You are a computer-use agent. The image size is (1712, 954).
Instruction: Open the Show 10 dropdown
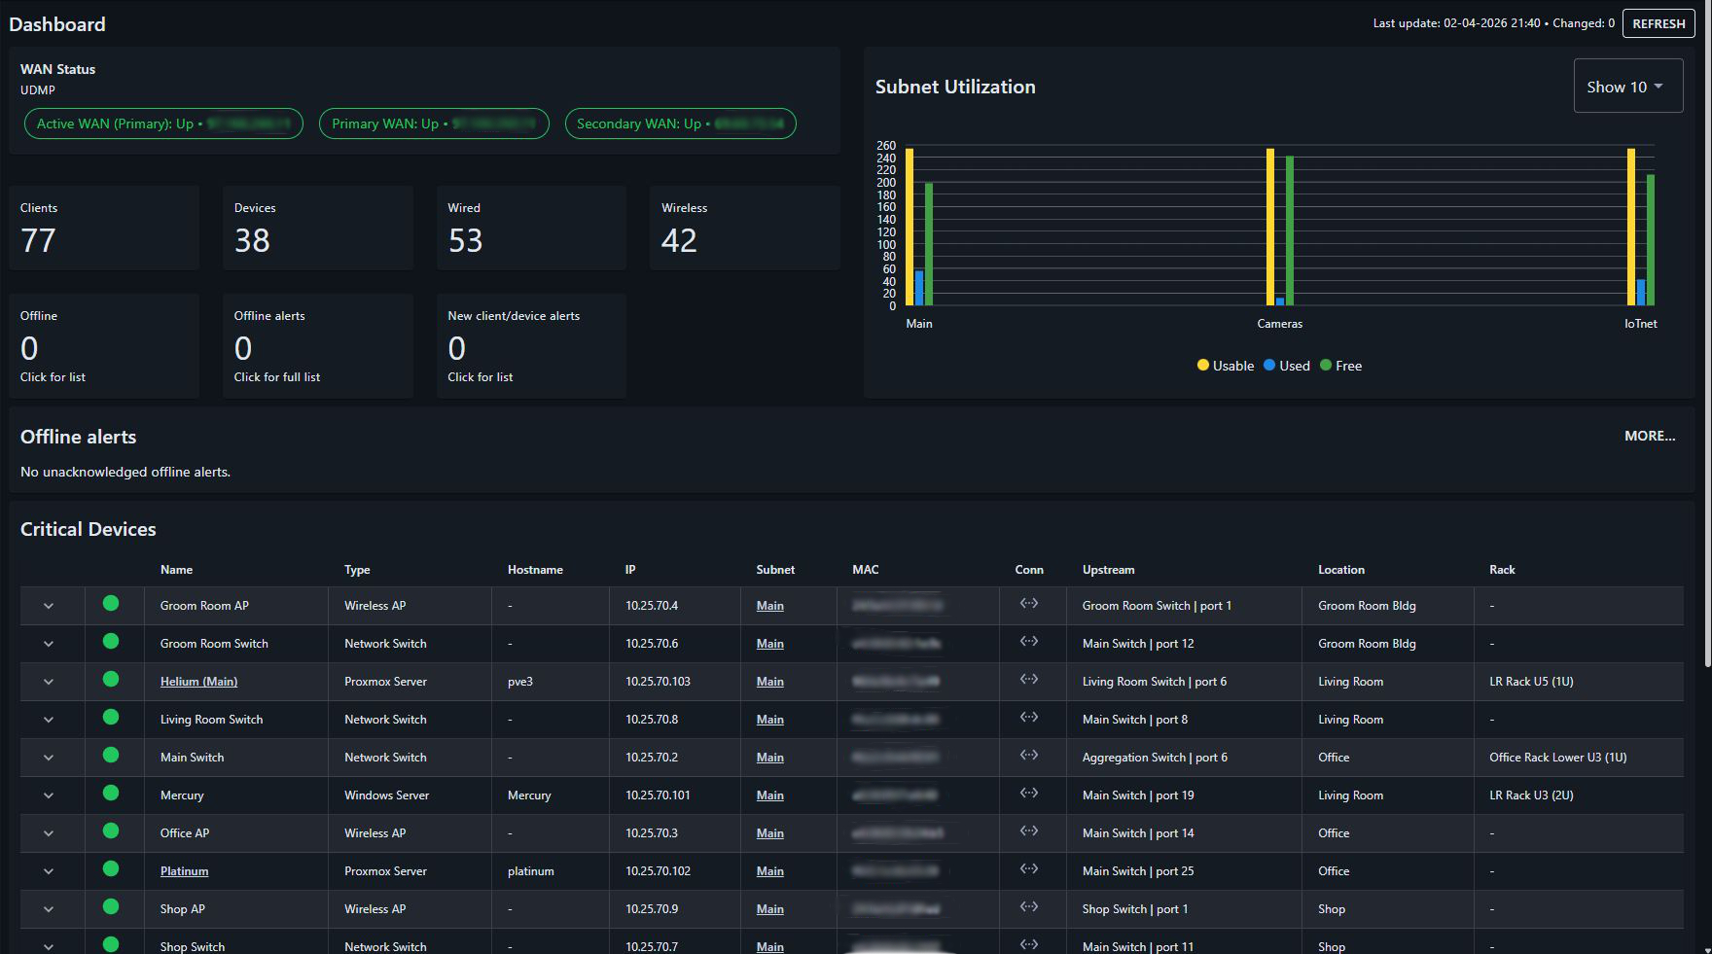[x=1627, y=87]
